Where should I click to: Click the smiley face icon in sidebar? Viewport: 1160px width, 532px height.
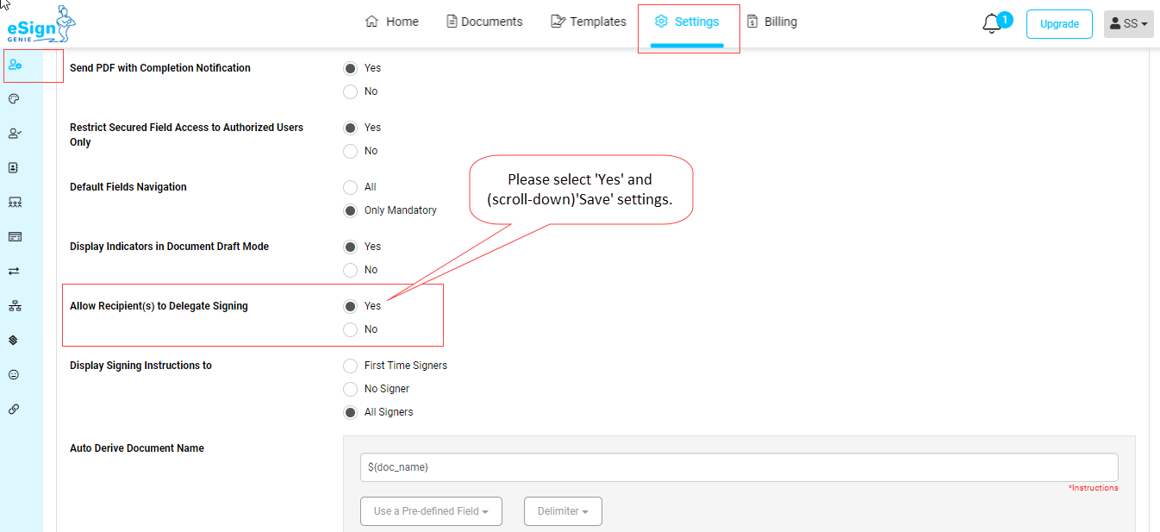coord(14,375)
